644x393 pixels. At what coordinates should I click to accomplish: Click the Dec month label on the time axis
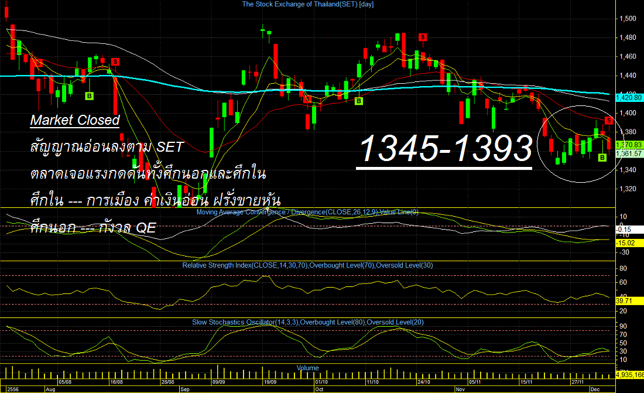click(x=595, y=389)
